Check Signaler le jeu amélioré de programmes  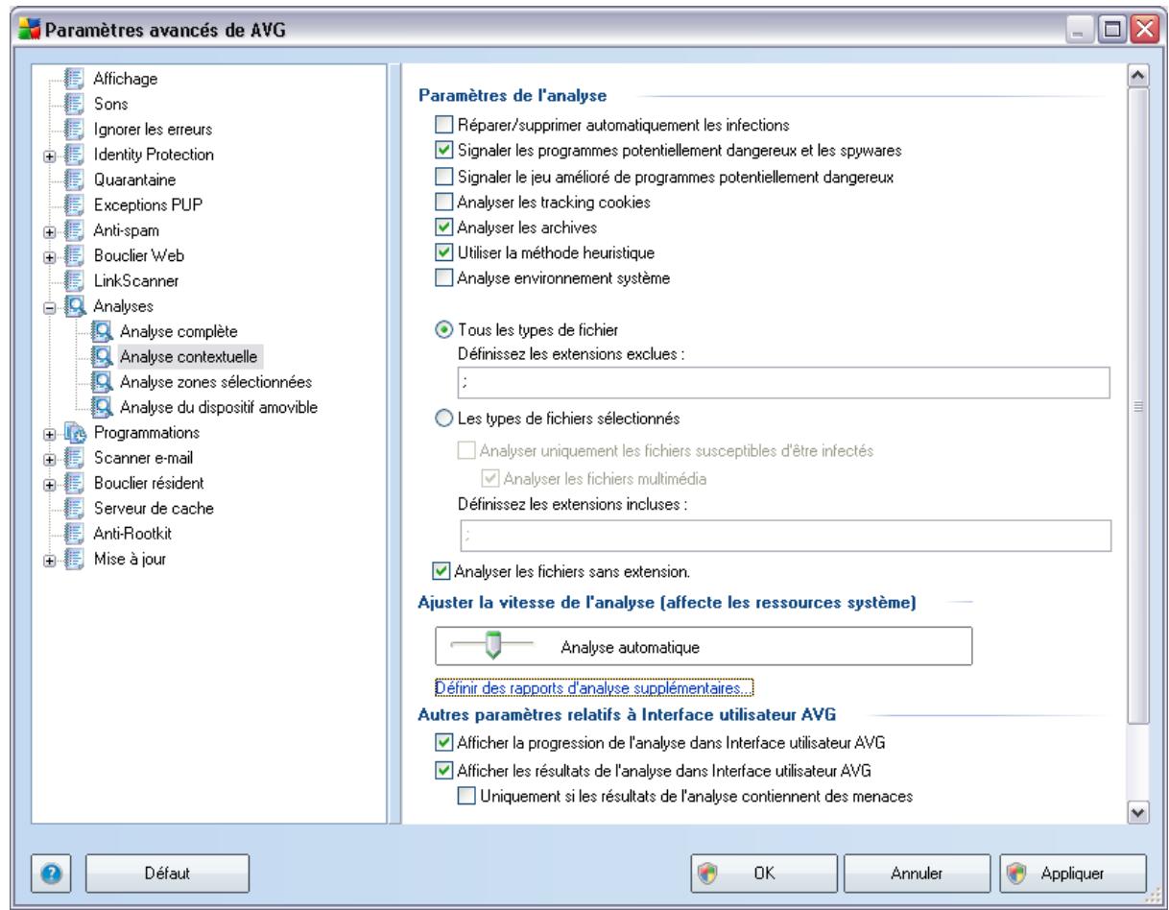tap(442, 176)
